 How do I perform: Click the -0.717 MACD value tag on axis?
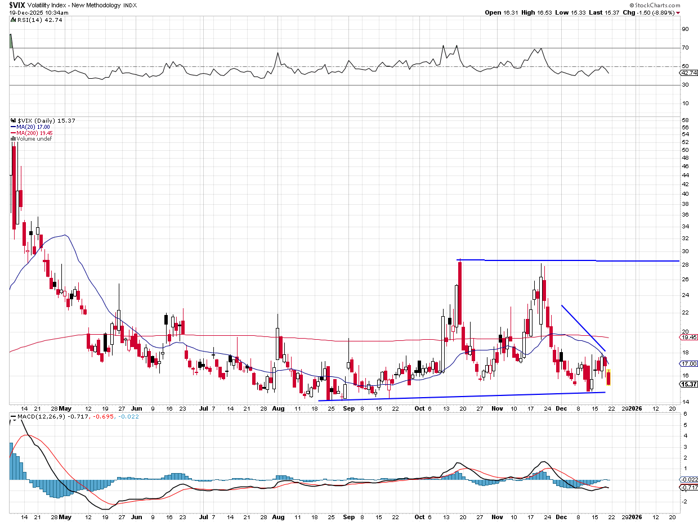click(688, 487)
